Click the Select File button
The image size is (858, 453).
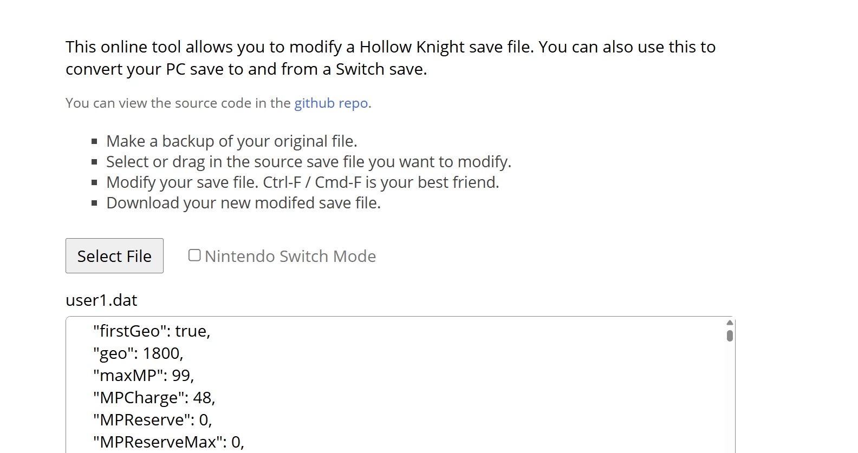114,256
